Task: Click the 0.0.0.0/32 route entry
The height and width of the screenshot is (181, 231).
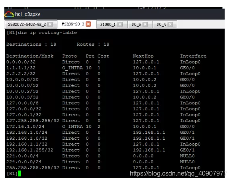Action: pyautogui.click(x=104, y=62)
